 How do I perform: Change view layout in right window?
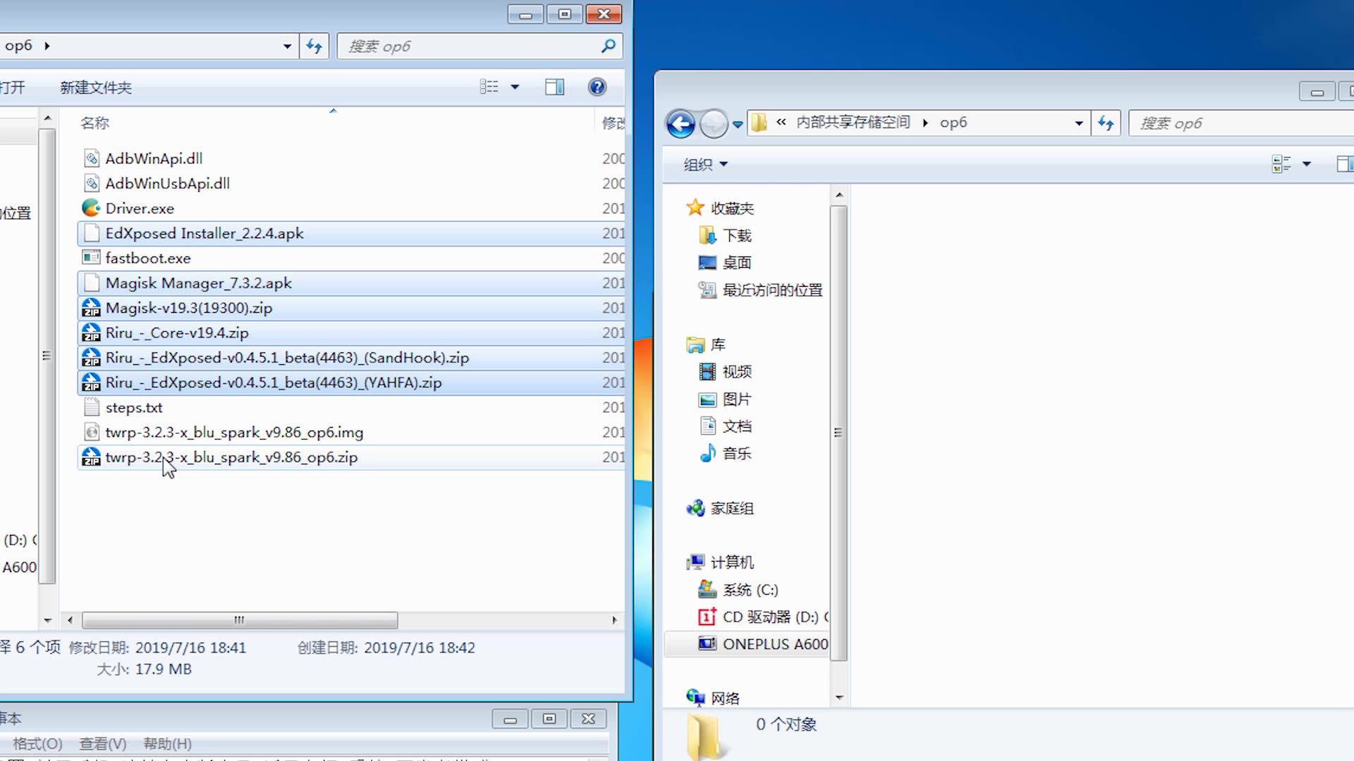click(x=1281, y=164)
